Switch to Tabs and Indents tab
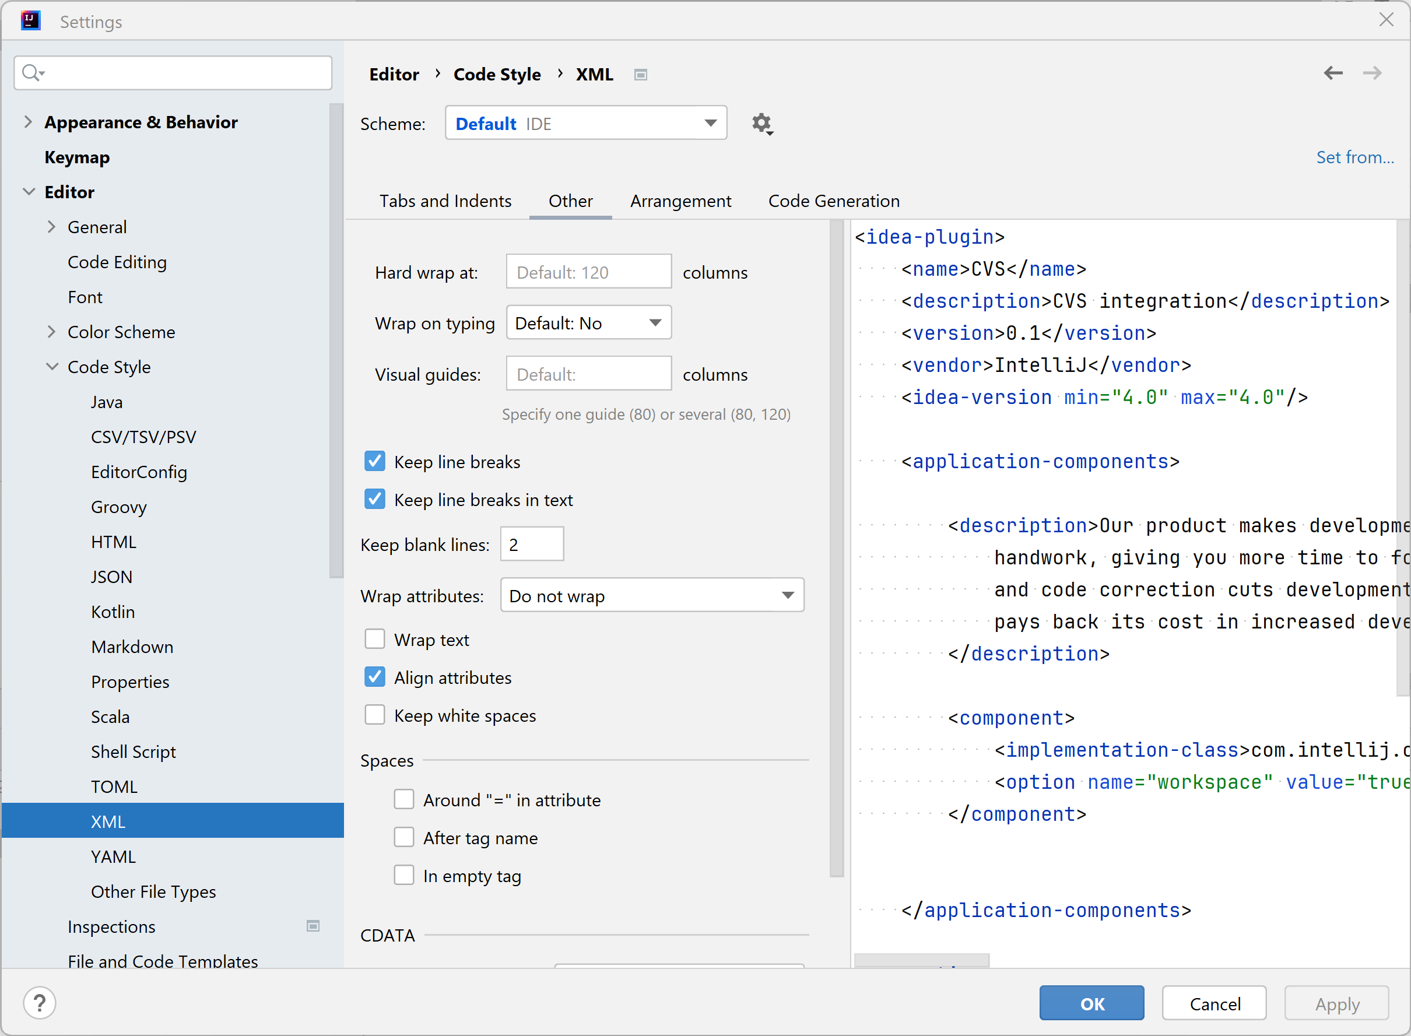The width and height of the screenshot is (1411, 1036). point(445,201)
